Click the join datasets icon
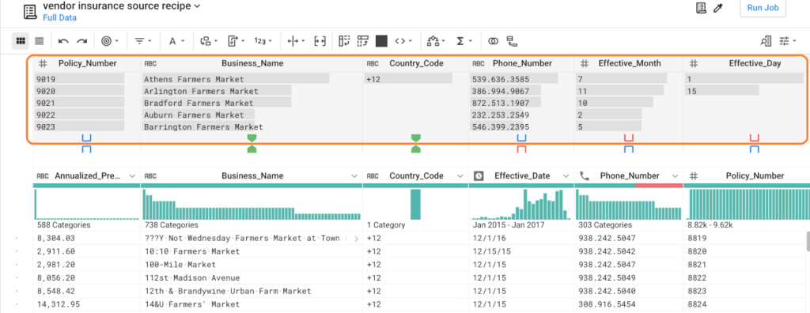The image size is (810, 313). (494, 41)
